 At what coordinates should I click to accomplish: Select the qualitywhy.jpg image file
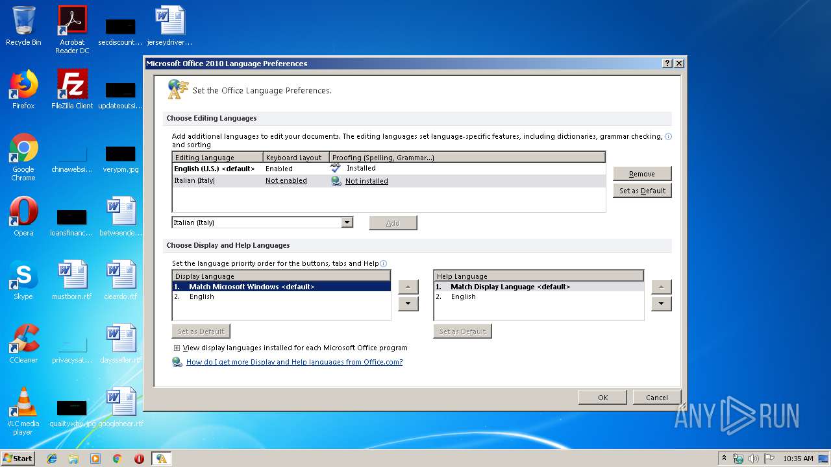(x=72, y=413)
